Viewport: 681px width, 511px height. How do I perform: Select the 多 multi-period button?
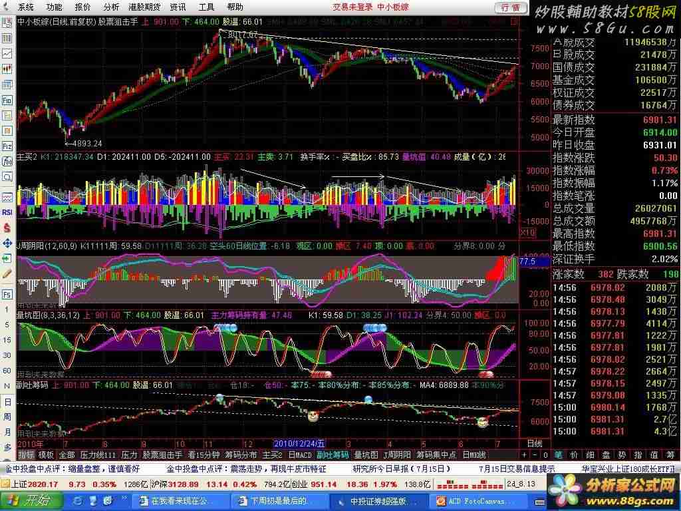click(7, 448)
